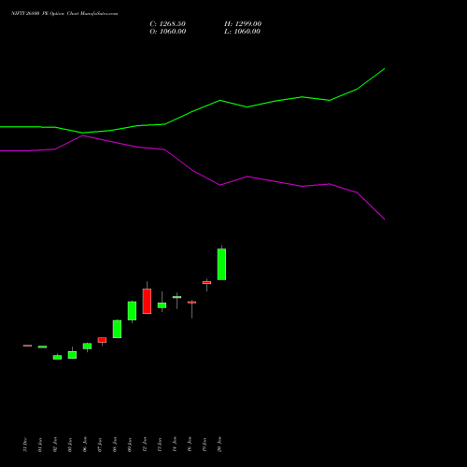Click the 16 Jan date axis label
Screen dimensions: 467x467
click(190, 445)
